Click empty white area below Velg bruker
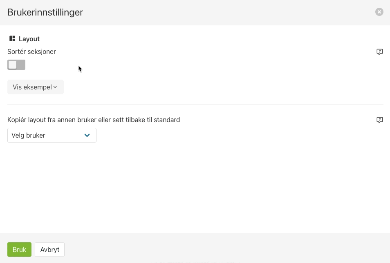Viewport: 390px width, 263px height. coord(195,187)
